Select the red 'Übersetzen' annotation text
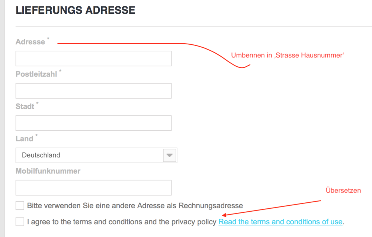Screen dimensions: 372x237 [x=343, y=190]
